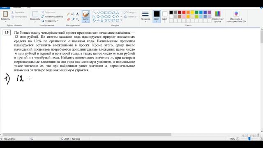This screenshot has height=148, width=263.
Task: Open the Brushes (Кисти) dropdown arrow
Action: [86, 21]
